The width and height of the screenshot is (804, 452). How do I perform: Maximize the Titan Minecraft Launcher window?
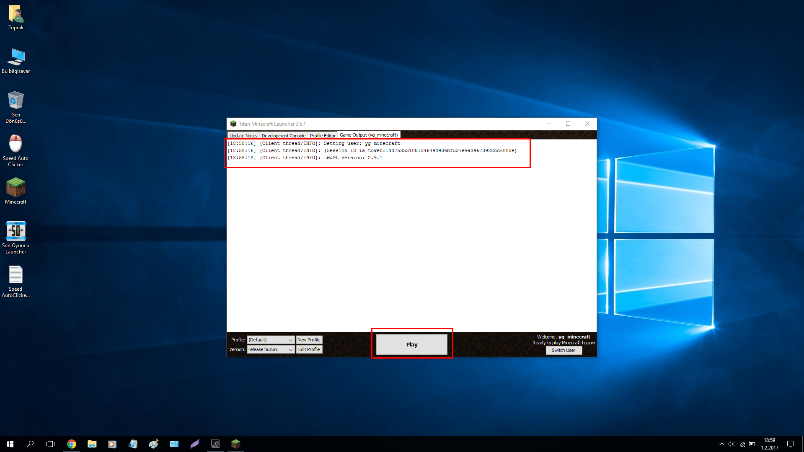click(568, 124)
